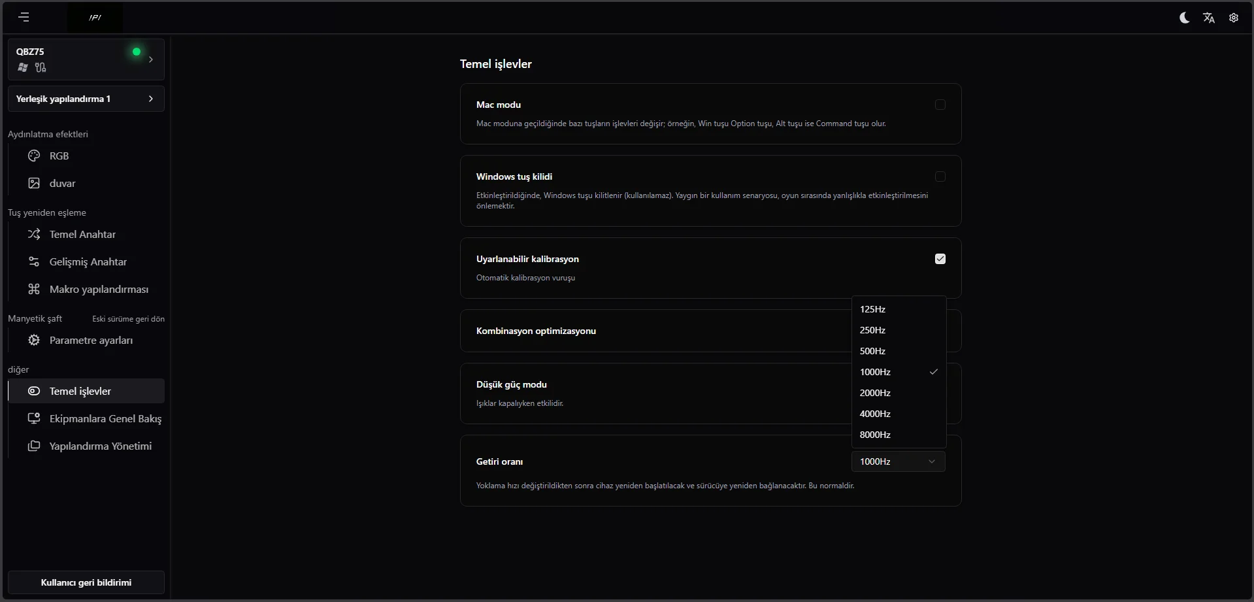Close the Getiri oranı 1000Hz dropdown
This screenshot has height=602, width=1254.
pyautogui.click(x=899, y=461)
